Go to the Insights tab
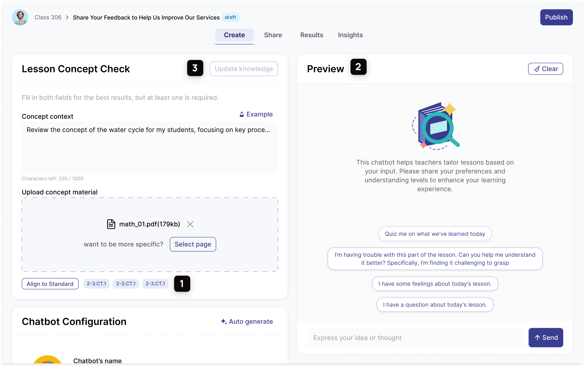The width and height of the screenshot is (585, 367). [x=350, y=35]
